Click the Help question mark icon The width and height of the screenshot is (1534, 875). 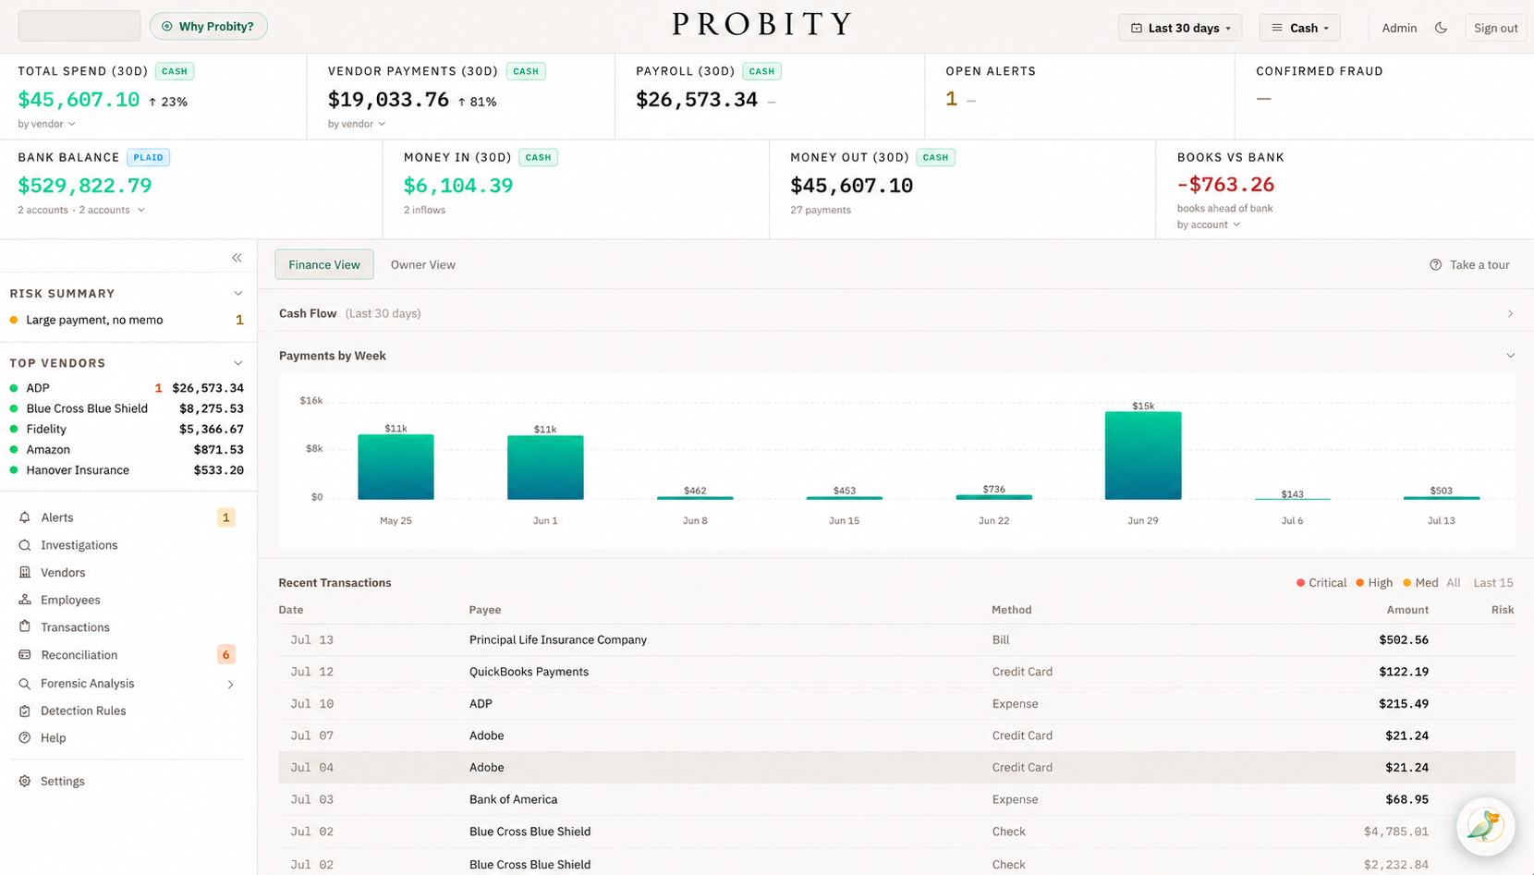click(25, 738)
